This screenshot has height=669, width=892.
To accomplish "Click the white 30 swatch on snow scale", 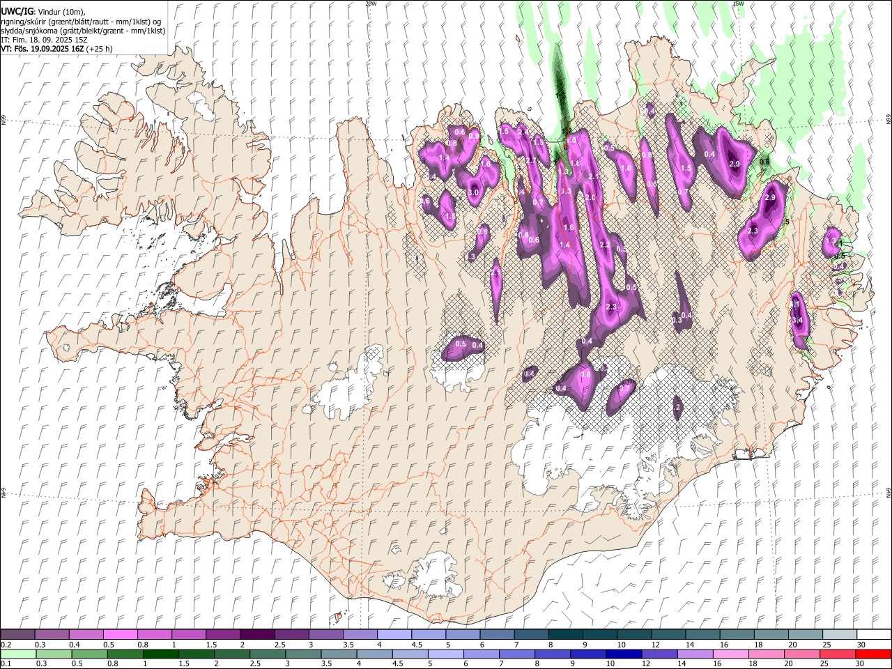I will pyautogui.click(x=873, y=635).
